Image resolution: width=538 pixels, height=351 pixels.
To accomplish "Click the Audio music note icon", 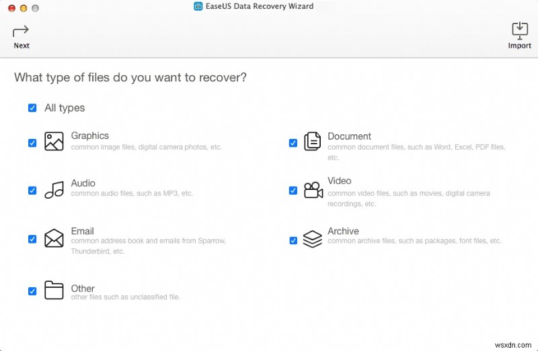I will (x=54, y=190).
